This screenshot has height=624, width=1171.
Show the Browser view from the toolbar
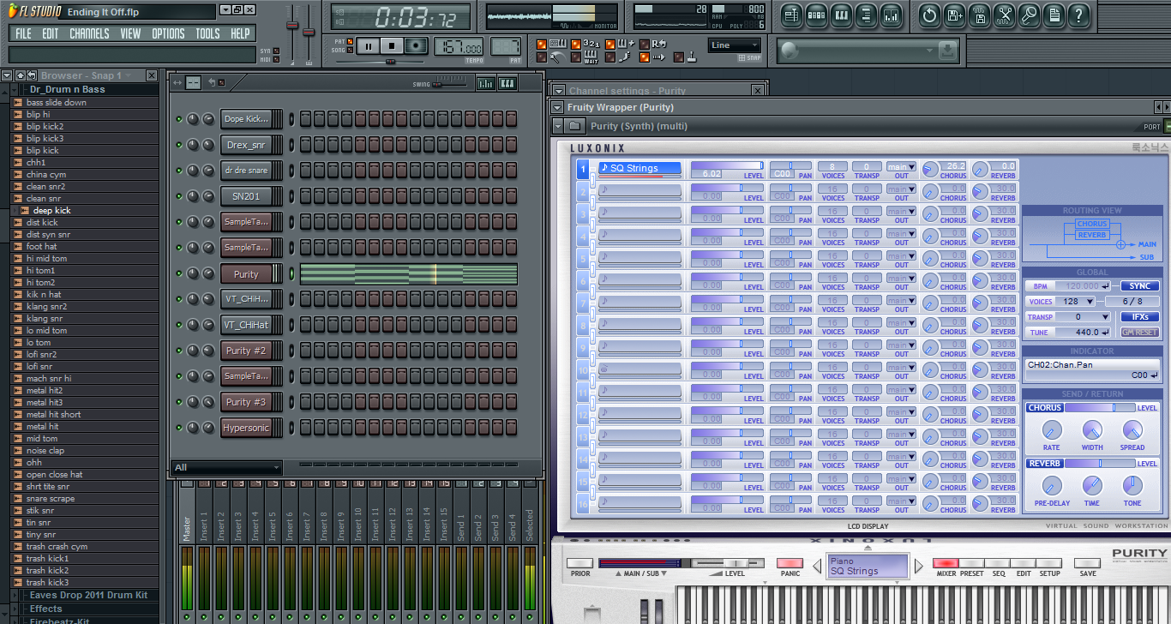[866, 15]
